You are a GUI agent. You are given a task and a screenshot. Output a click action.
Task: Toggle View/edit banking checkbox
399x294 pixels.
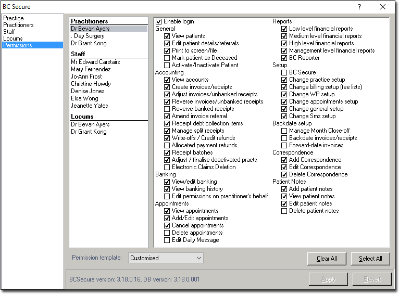tap(167, 182)
